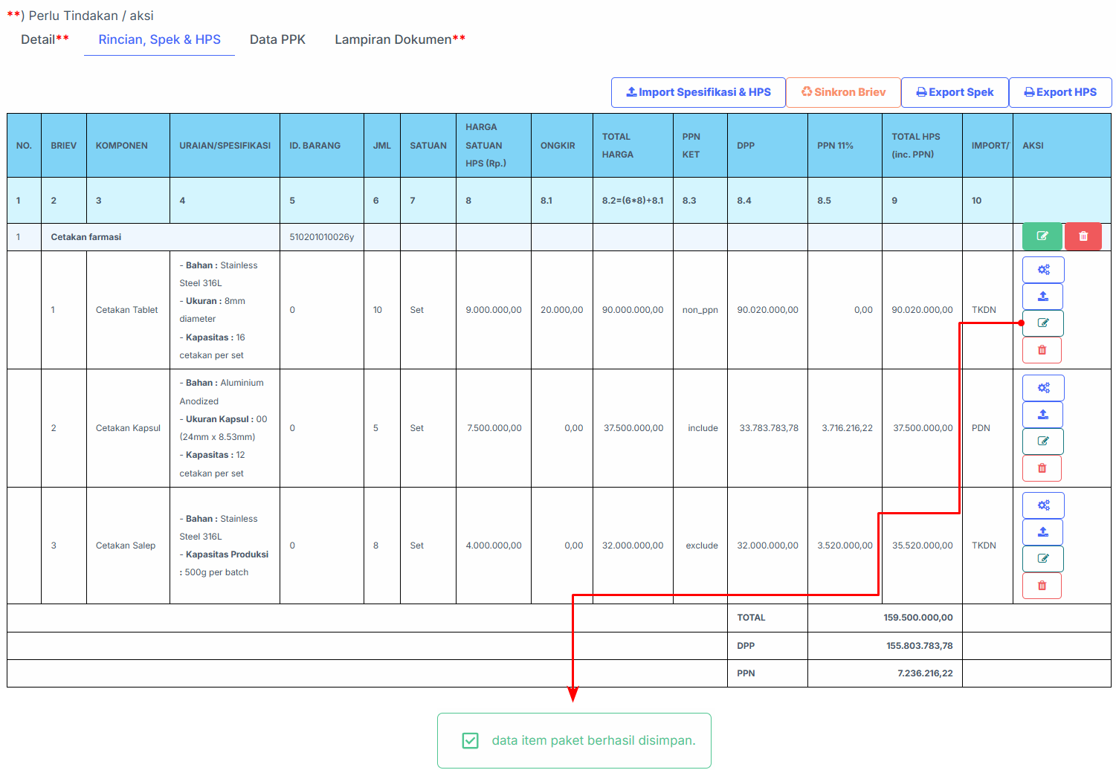Click red delete icon for Cetakan farmasi
Screen dimensions: 1116x770
tap(1083, 236)
